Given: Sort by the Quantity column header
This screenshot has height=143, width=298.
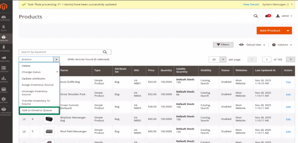Looking at the screenshot, I should coord(166,70).
